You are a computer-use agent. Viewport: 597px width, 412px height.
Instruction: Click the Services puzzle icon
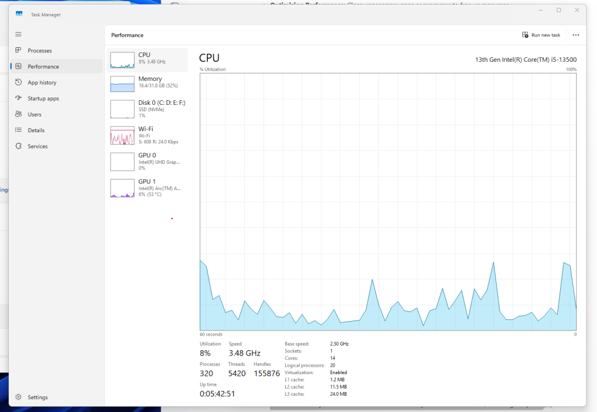(18, 146)
